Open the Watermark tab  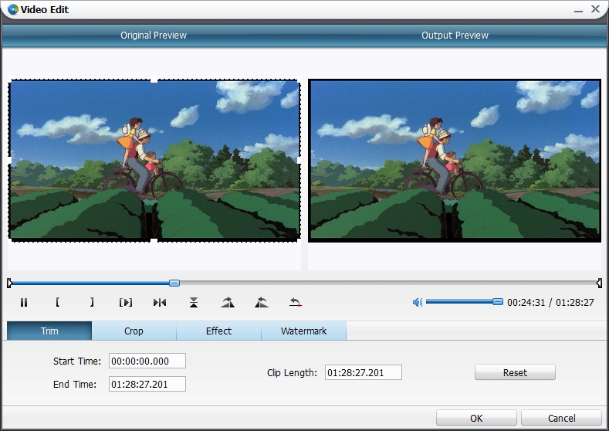(x=303, y=331)
